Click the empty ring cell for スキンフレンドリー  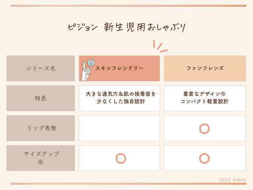pyautogui.click(x=119, y=128)
